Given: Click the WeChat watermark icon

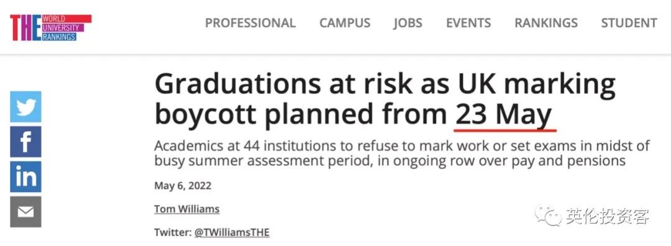Looking at the screenshot, I should [547, 215].
